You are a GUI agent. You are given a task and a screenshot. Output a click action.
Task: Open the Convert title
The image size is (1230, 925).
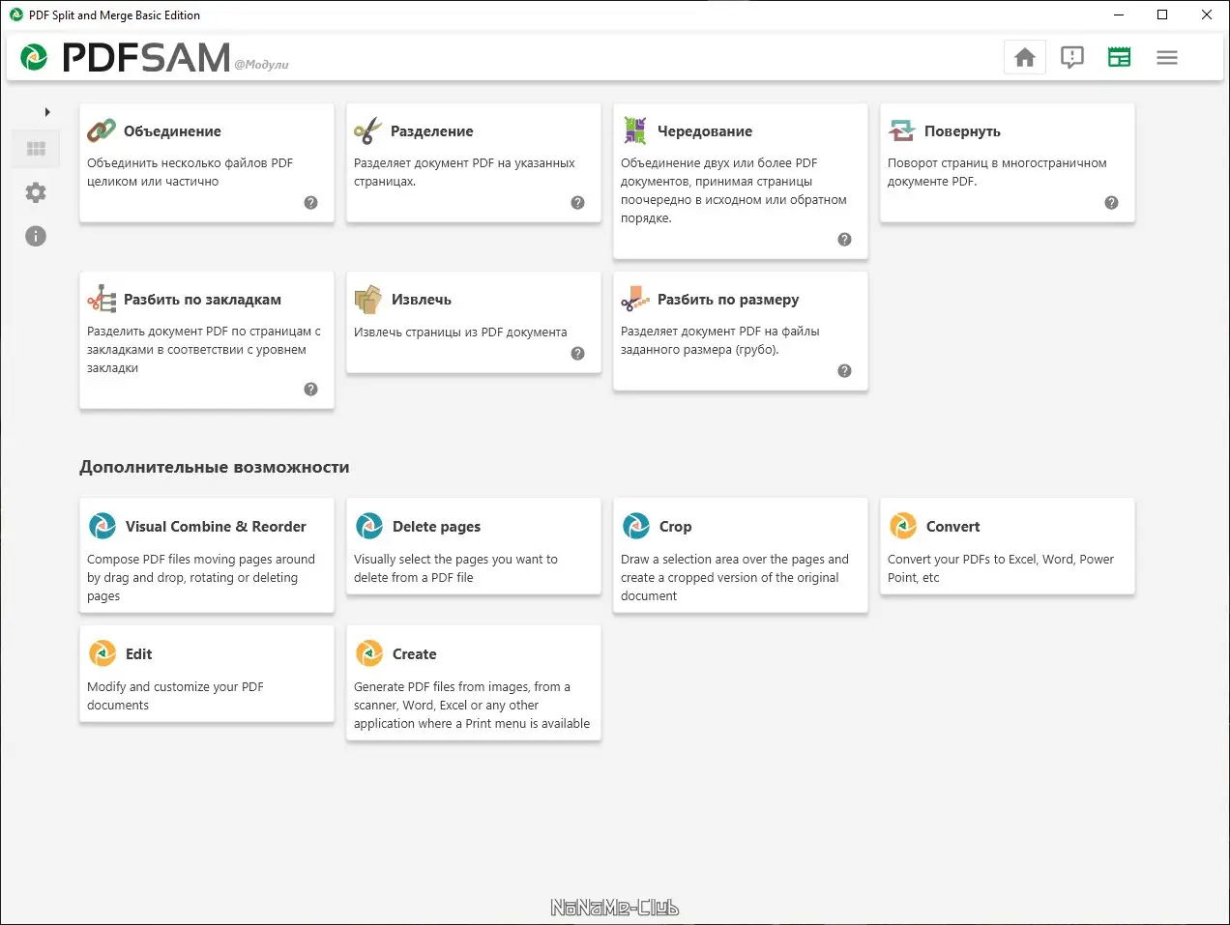pos(952,527)
